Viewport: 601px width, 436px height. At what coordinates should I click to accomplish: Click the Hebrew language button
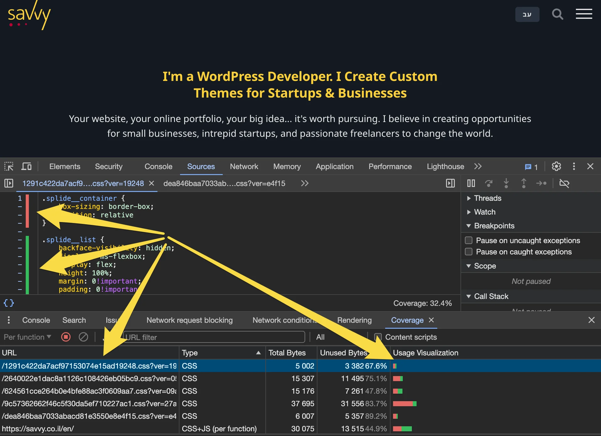pyautogui.click(x=527, y=14)
